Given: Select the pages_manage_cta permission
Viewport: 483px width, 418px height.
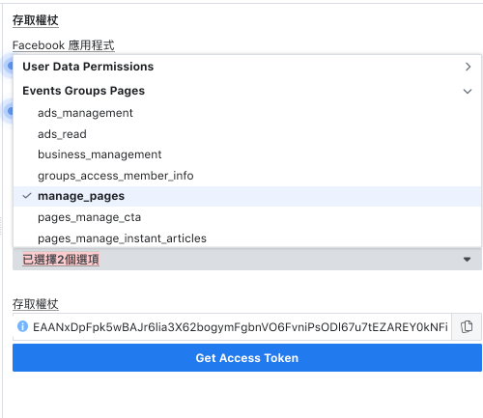Looking at the screenshot, I should point(247,217).
